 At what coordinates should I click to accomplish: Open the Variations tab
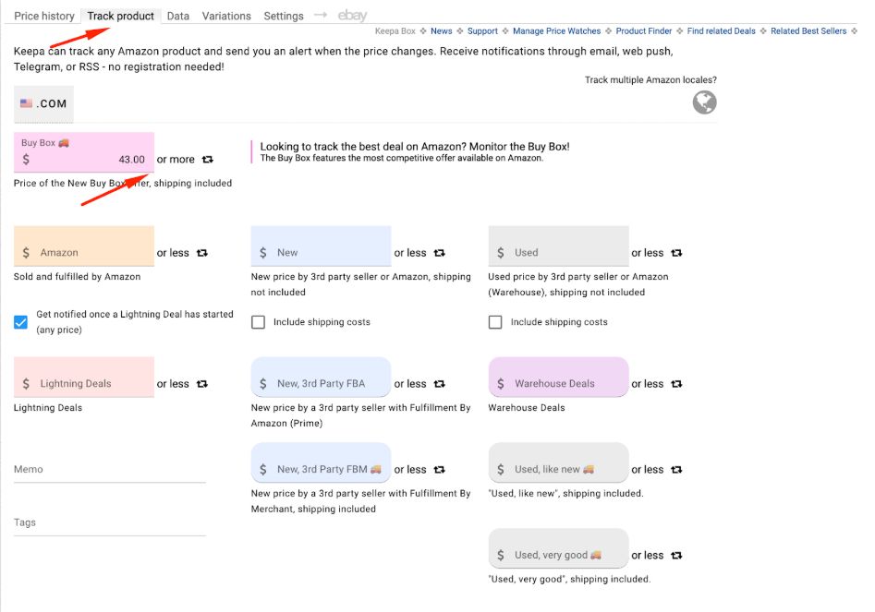226,17
